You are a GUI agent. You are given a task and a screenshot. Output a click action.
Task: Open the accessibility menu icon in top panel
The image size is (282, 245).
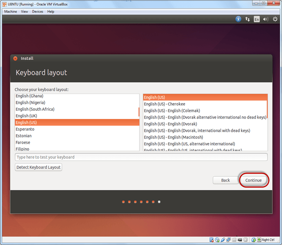click(238, 19)
